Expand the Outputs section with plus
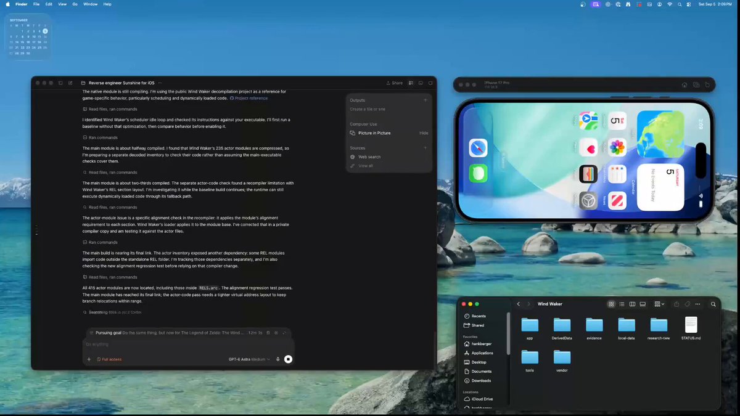Viewport: 740px width, 416px height. pos(425,100)
